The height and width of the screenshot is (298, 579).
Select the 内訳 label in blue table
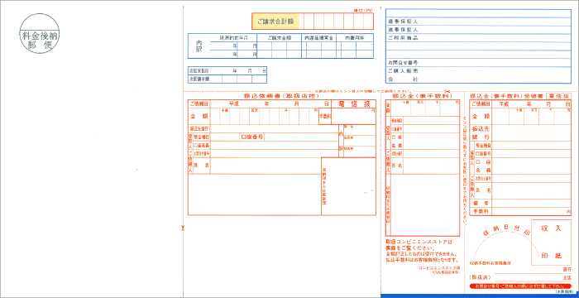[199, 46]
